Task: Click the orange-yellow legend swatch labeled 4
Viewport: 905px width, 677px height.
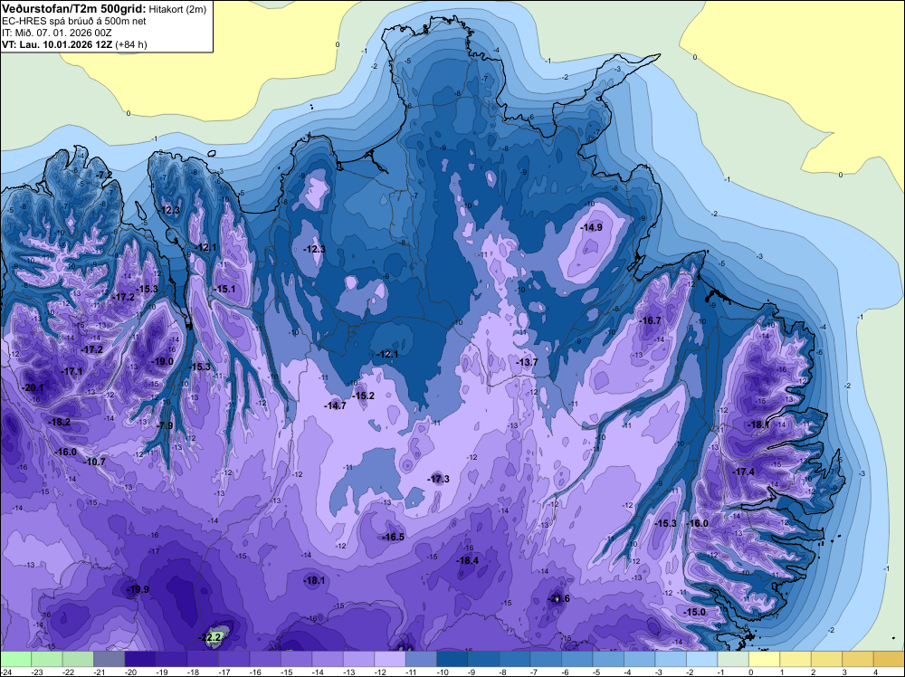Action: [x=889, y=659]
